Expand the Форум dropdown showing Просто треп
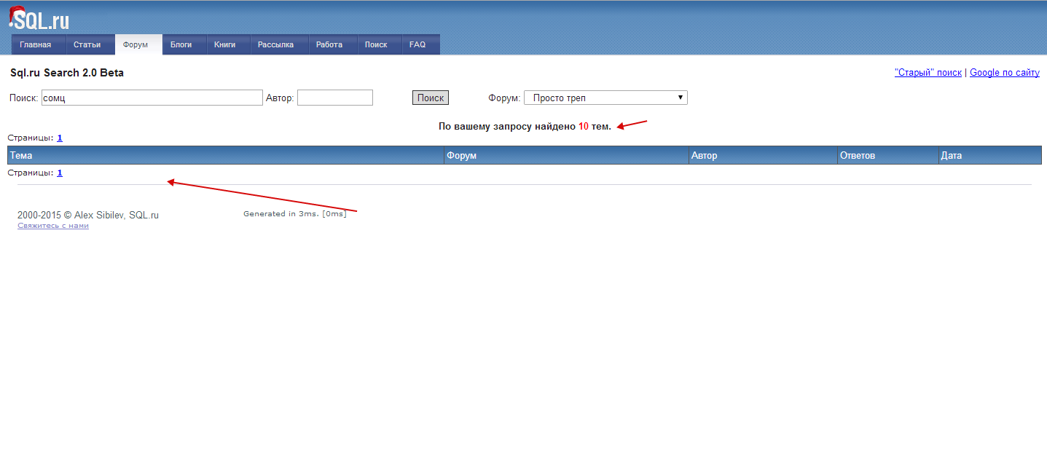Screen dimensions: 1047x474 pyautogui.click(x=605, y=98)
